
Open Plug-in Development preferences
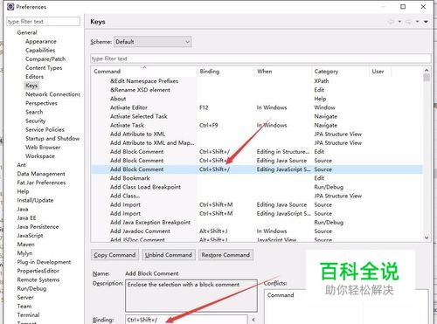point(44,262)
